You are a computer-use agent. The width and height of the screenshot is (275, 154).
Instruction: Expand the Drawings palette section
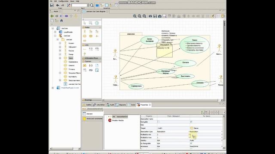92,100
